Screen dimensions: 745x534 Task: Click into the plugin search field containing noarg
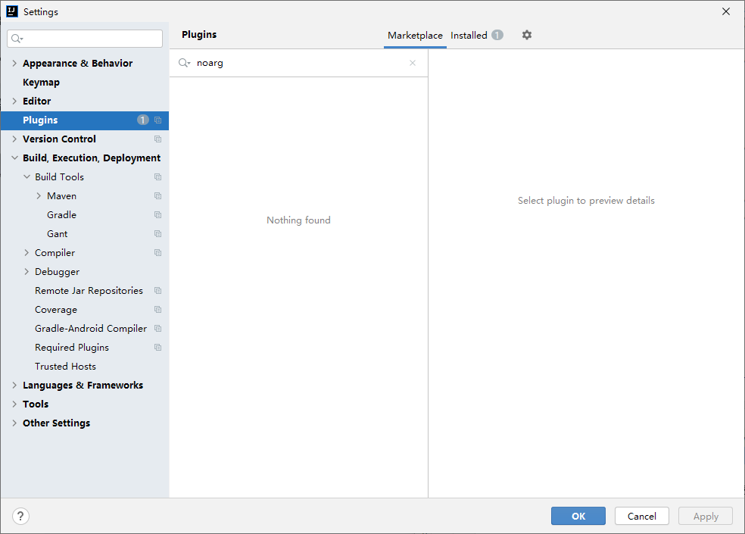tap(298, 63)
